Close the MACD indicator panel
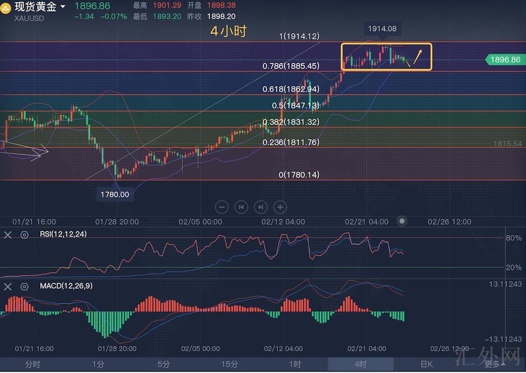 pyautogui.click(x=8, y=287)
